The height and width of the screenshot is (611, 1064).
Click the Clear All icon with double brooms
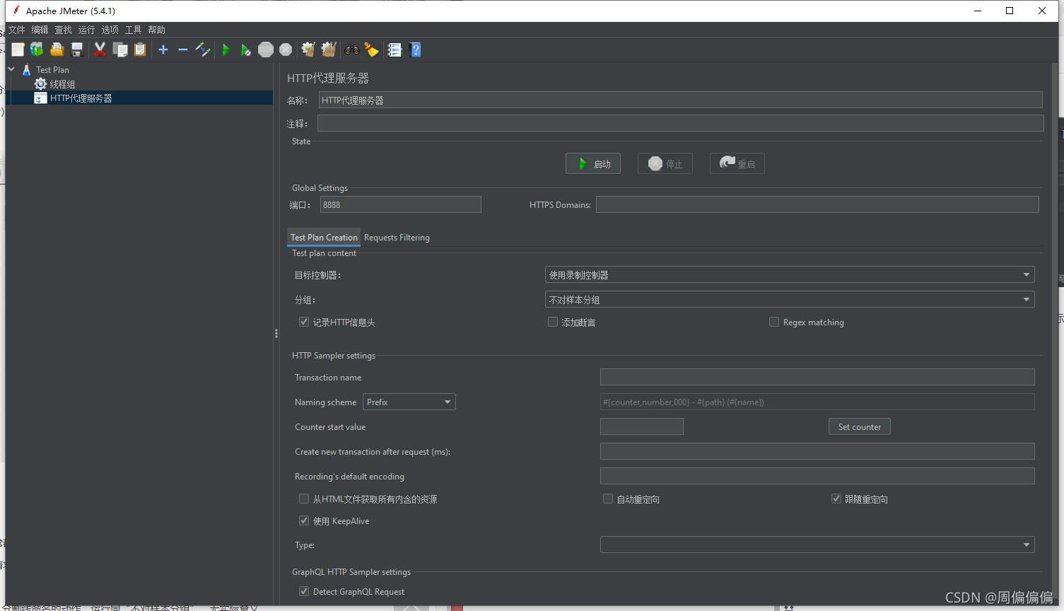329,50
